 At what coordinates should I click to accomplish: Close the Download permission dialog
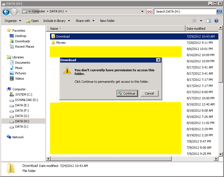click(159, 60)
